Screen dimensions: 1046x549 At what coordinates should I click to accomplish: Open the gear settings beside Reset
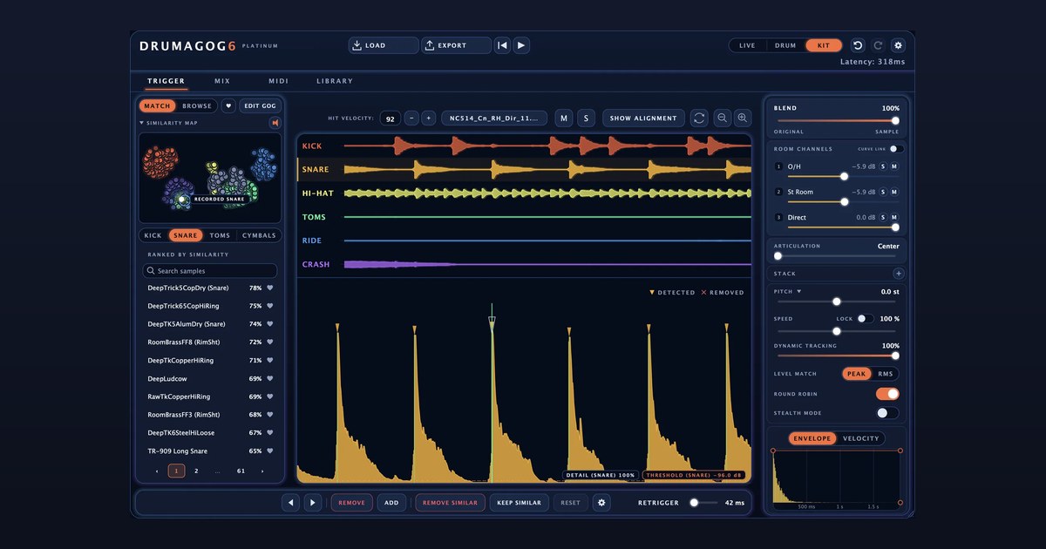(601, 503)
